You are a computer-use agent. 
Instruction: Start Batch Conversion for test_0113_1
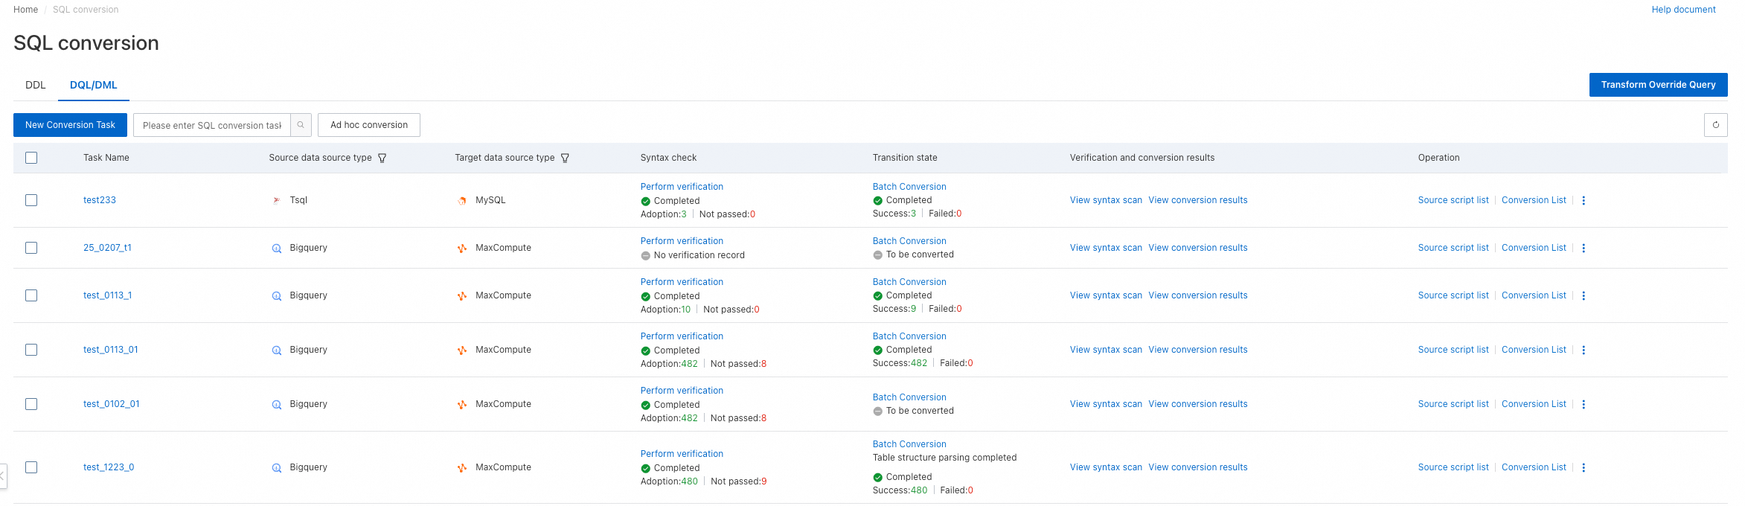[x=909, y=282]
